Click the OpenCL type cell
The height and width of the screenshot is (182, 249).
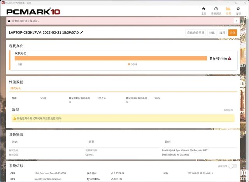[x=89, y=155]
